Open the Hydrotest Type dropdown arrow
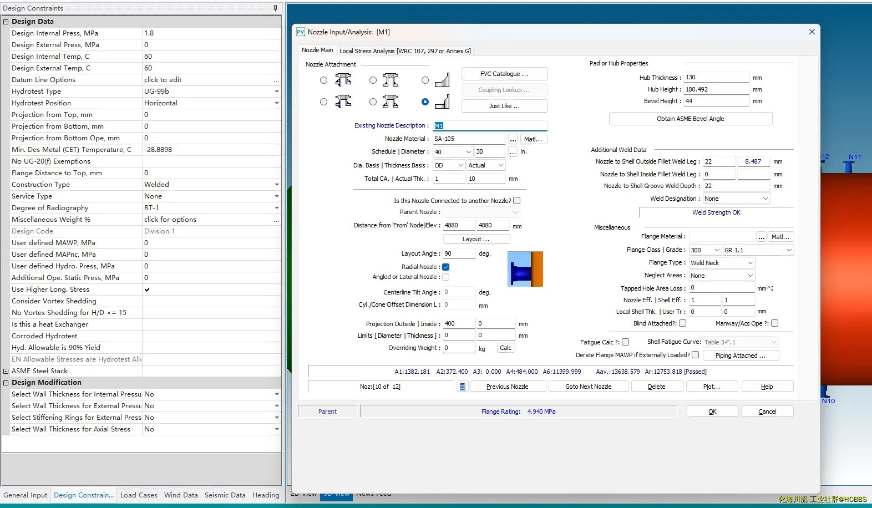Screen dimensions: 872x508 (x=276, y=92)
